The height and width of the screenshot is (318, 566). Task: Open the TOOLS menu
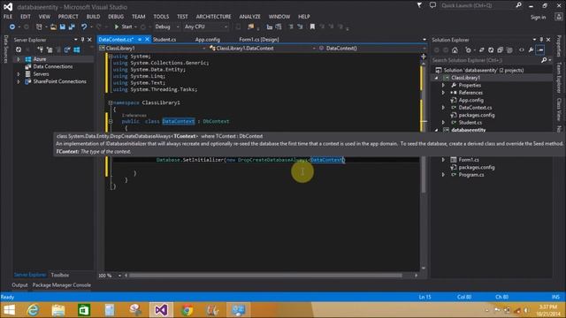(x=161, y=17)
